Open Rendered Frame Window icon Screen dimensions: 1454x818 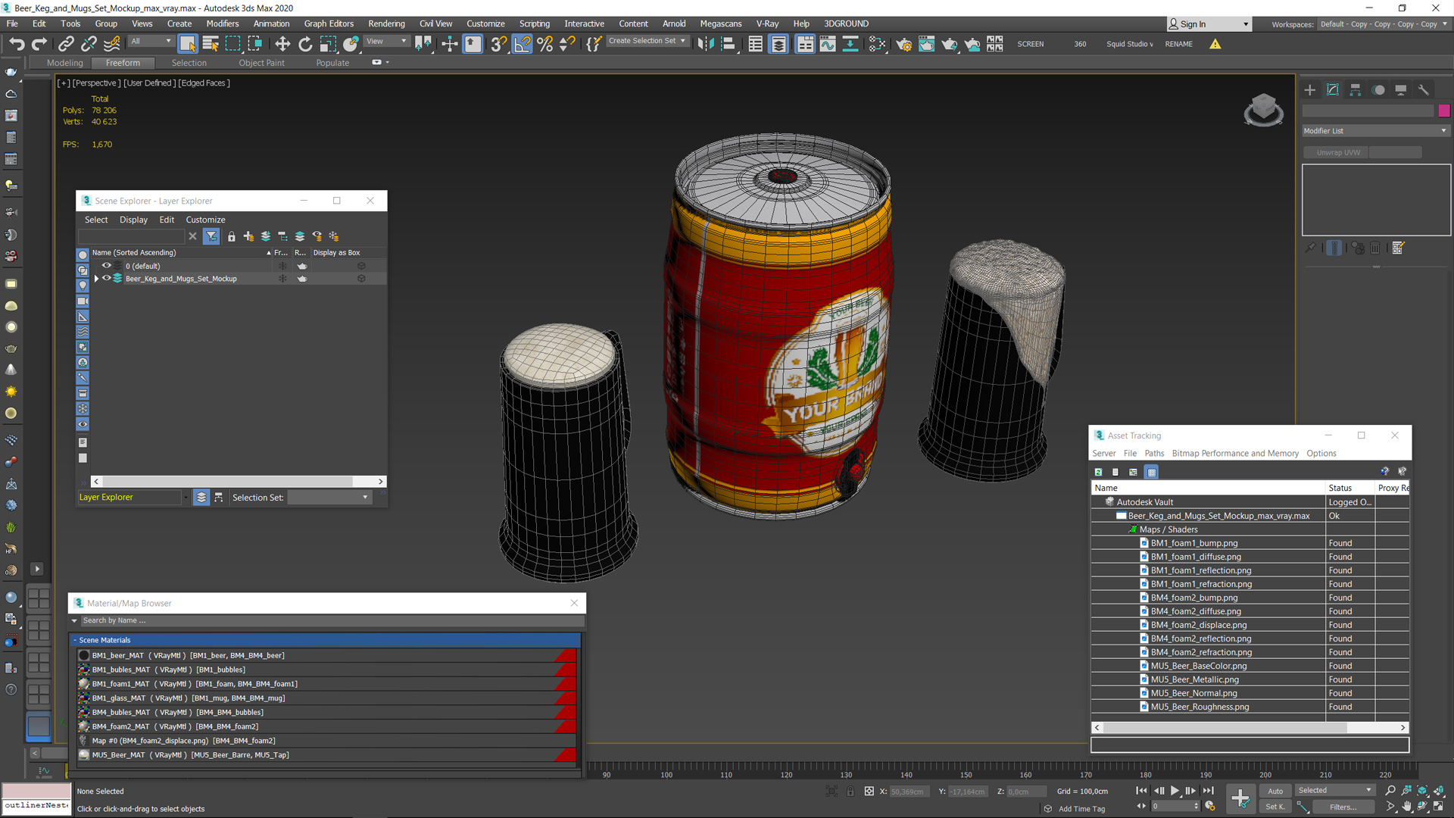[x=926, y=44]
